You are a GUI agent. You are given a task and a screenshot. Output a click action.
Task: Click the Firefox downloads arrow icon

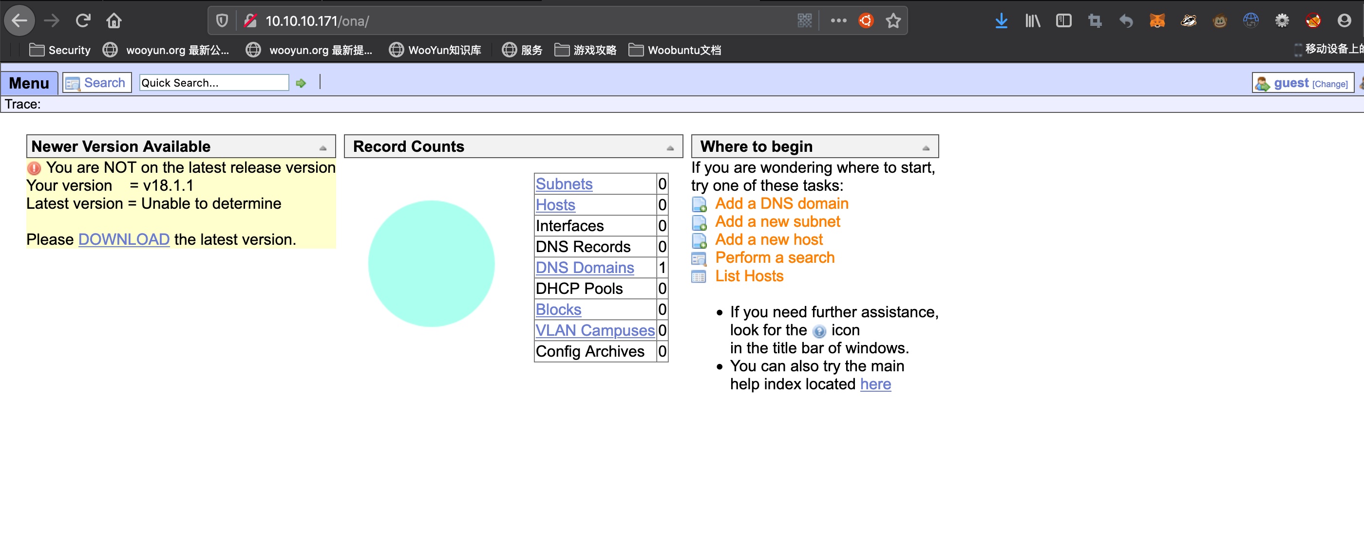[1001, 21]
